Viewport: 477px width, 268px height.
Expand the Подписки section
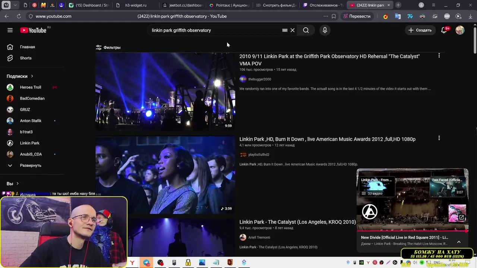[20, 76]
